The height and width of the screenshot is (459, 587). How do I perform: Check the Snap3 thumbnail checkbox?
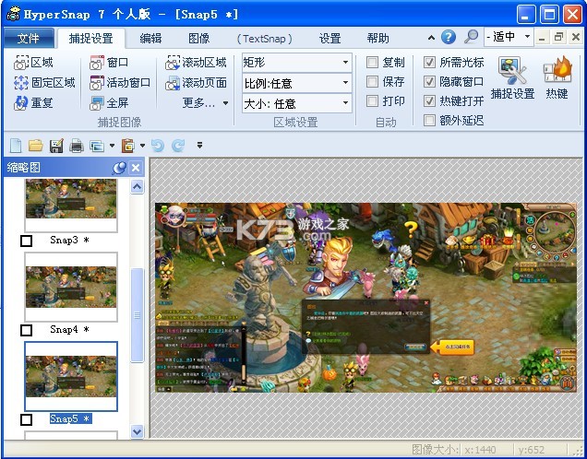click(26, 241)
